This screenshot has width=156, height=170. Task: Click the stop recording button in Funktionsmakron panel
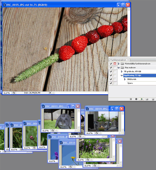point(131,99)
